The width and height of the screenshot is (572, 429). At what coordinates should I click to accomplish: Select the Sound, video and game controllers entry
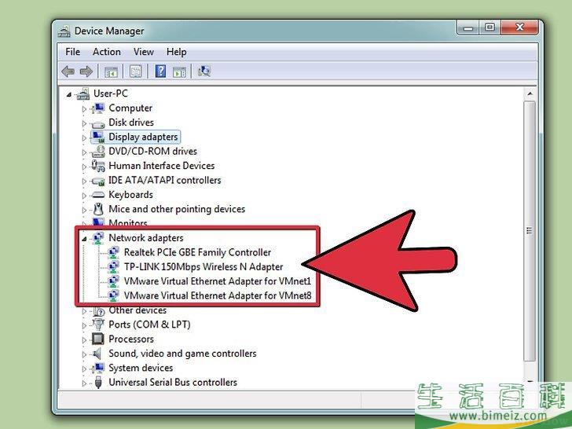(x=182, y=354)
